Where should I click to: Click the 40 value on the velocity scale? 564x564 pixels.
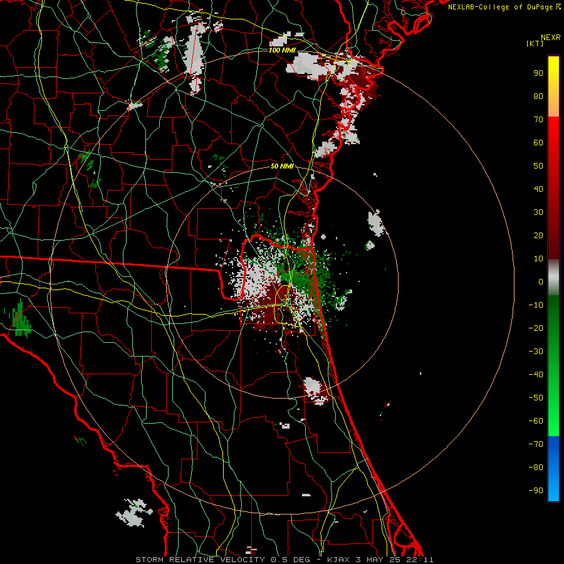point(538,189)
